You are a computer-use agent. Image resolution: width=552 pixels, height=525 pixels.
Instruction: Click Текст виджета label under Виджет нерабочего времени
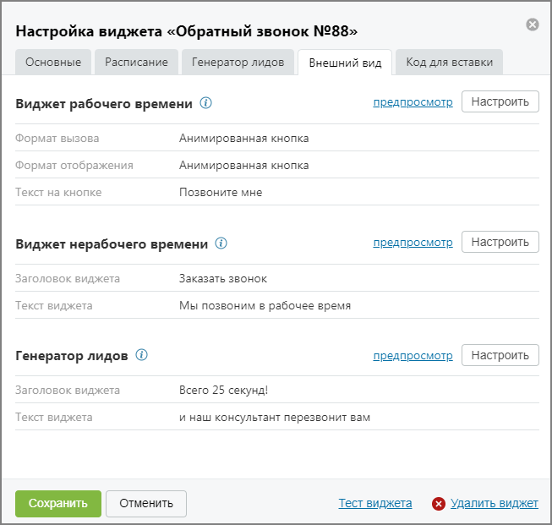(54, 306)
